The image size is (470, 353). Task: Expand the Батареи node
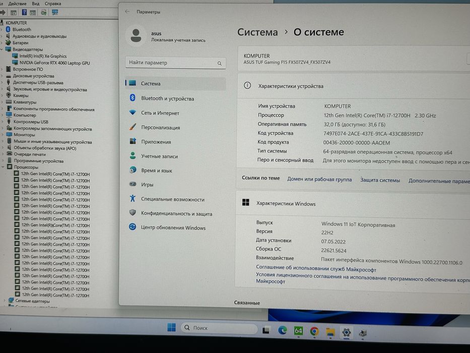click(2, 43)
